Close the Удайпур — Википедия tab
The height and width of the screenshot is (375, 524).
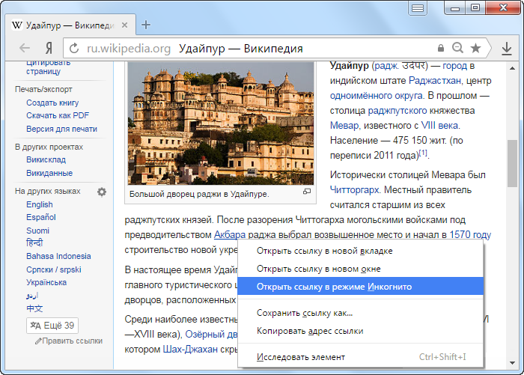pos(124,25)
